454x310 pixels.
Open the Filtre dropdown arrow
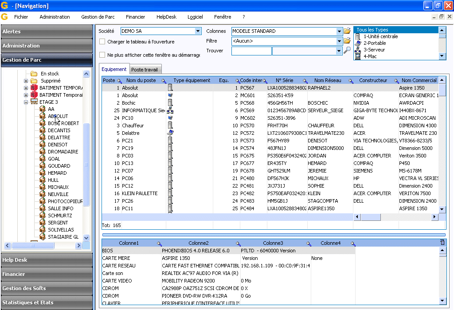[339, 41]
